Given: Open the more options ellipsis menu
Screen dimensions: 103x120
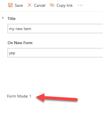Looking at the screenshot, I should (x=80, y=5).
